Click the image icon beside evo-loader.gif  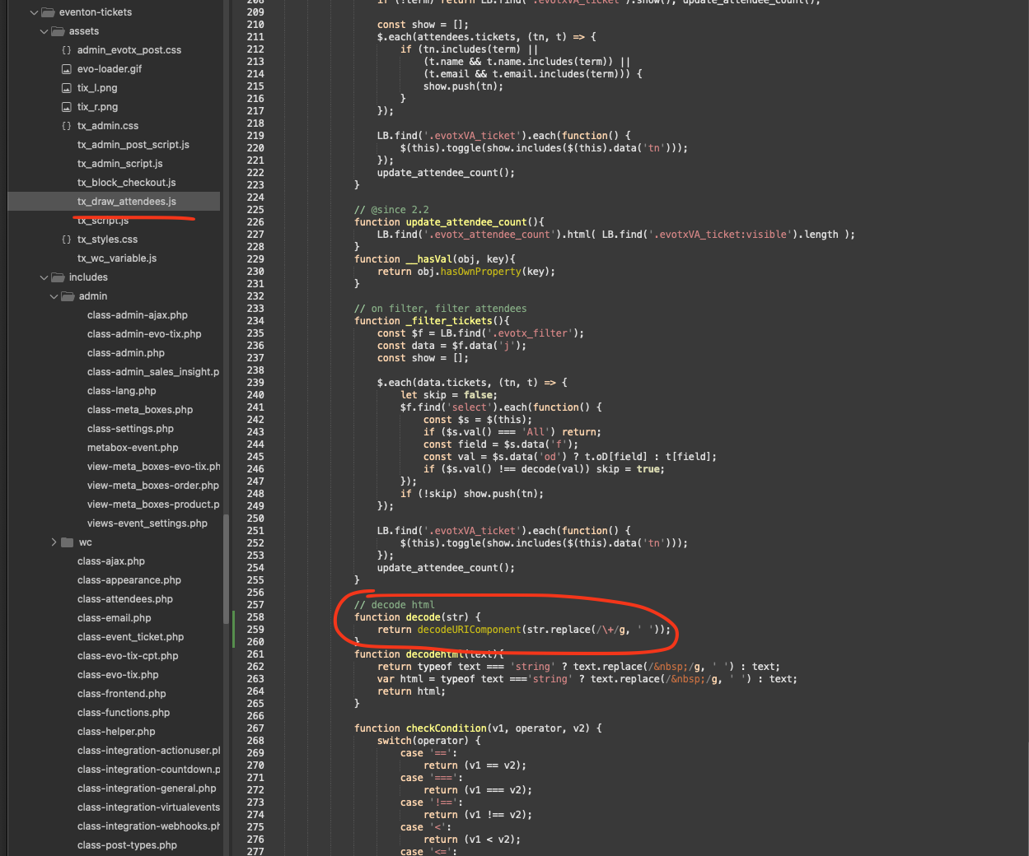pyautogui.click(x=67, y=69)
